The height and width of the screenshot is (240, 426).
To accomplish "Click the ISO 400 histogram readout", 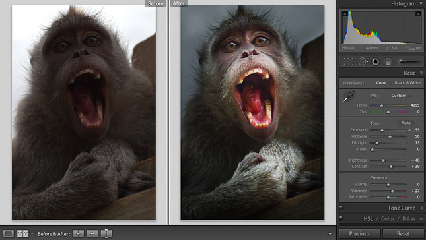I will point(349,48).
